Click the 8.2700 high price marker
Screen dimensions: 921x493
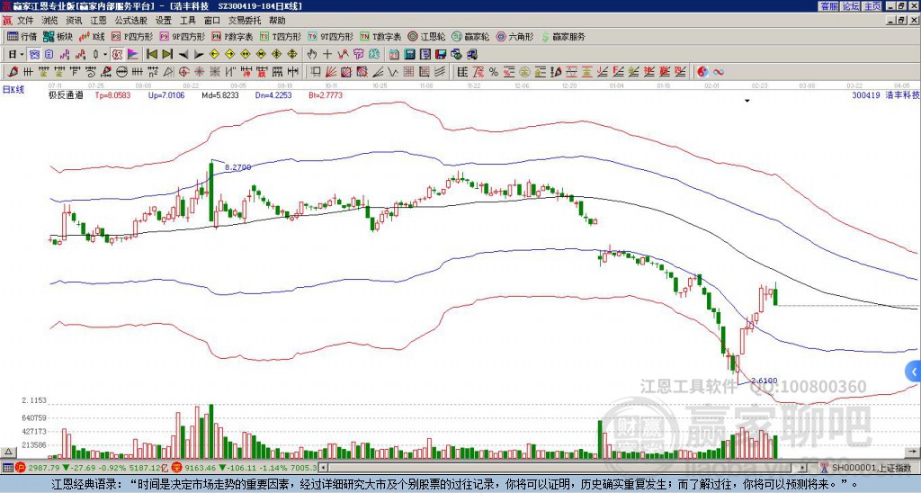click(x=237, y=167)
